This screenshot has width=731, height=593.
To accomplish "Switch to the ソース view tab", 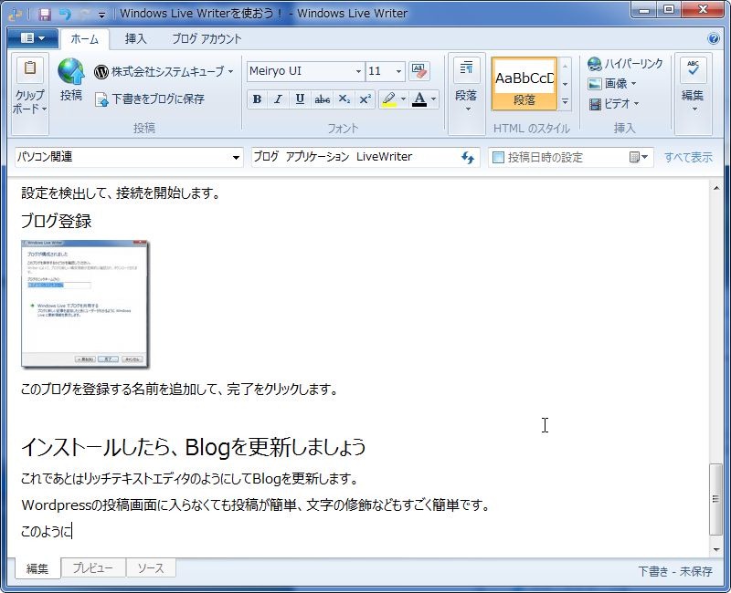I will (151, 567).
